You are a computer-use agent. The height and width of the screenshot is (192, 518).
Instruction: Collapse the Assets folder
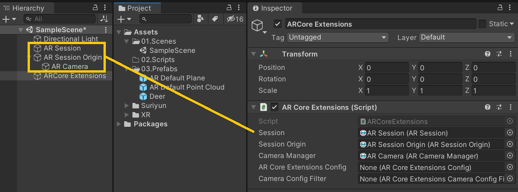119,32
